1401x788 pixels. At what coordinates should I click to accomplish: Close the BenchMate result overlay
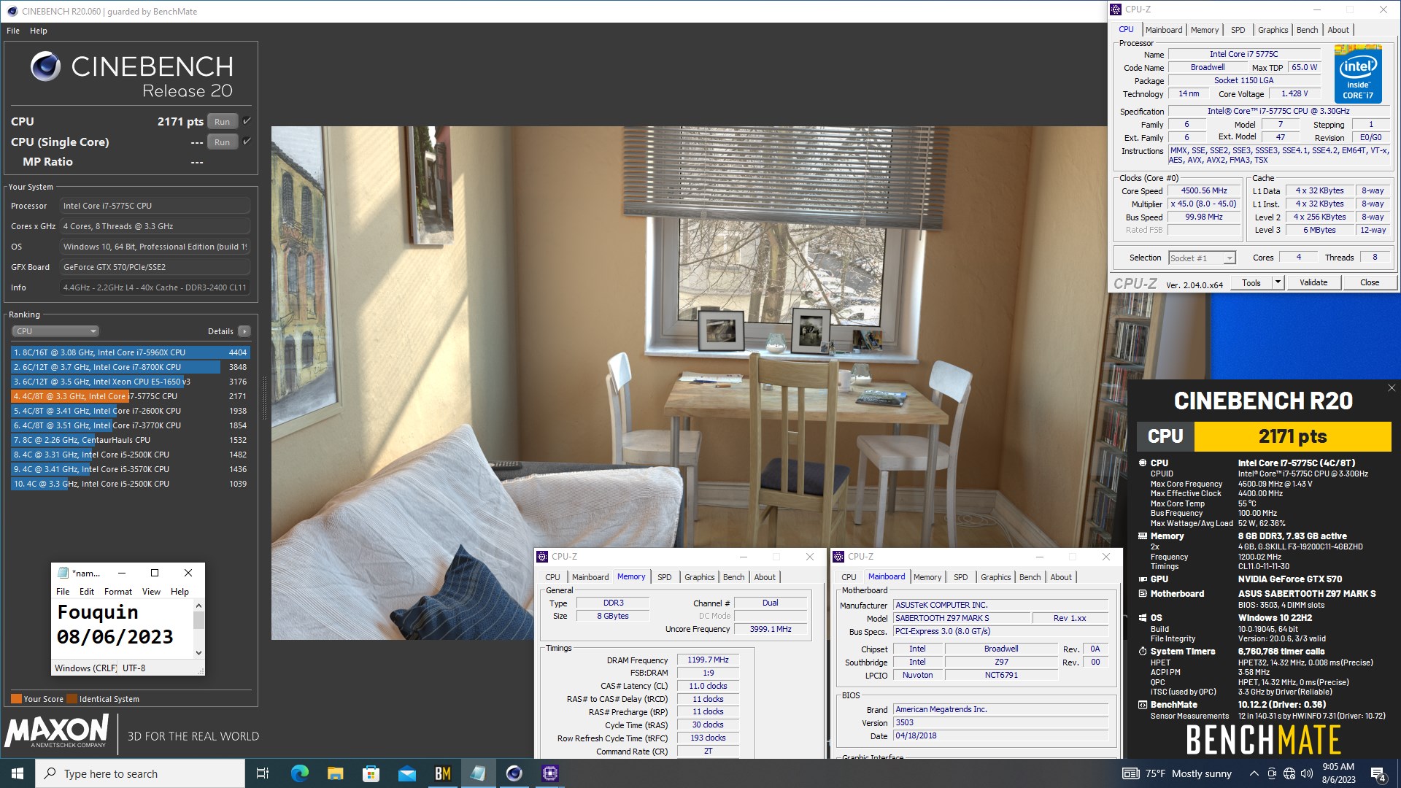click(1392, 388)
